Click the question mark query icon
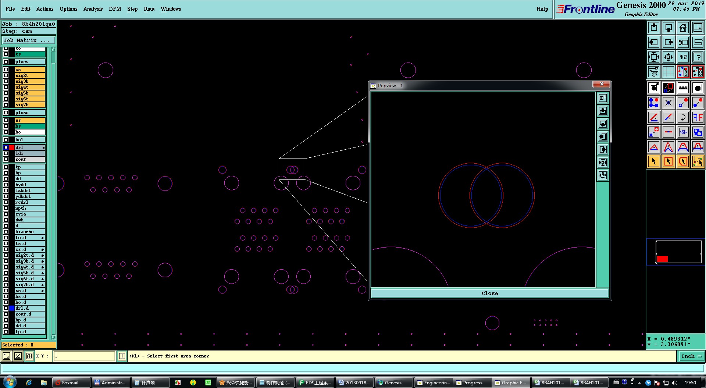This screenshot has height=388, width=706. pyautogui.click(x=698, y=57)
